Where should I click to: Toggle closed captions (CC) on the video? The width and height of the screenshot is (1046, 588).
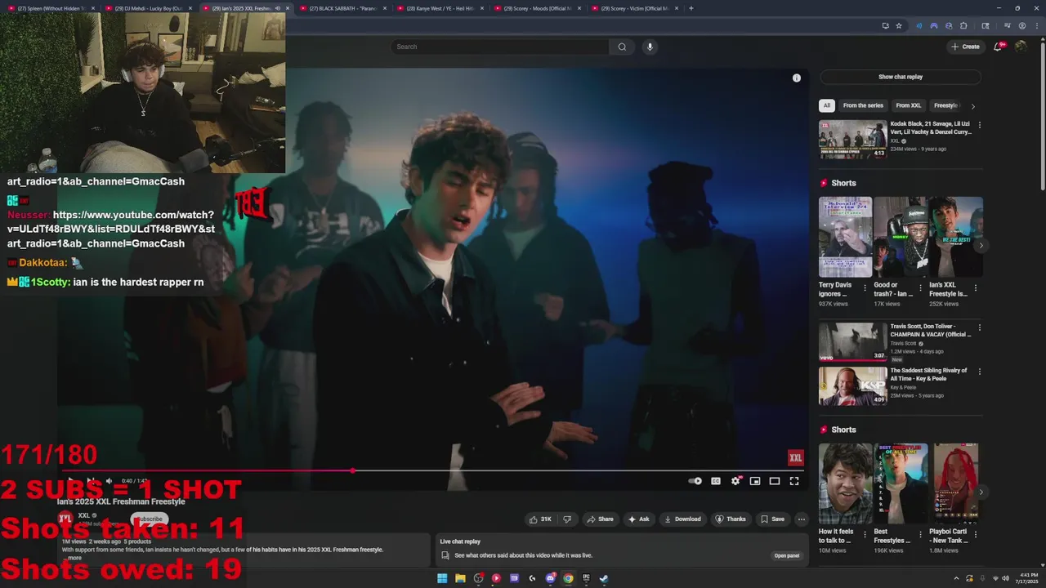[716, 481]
